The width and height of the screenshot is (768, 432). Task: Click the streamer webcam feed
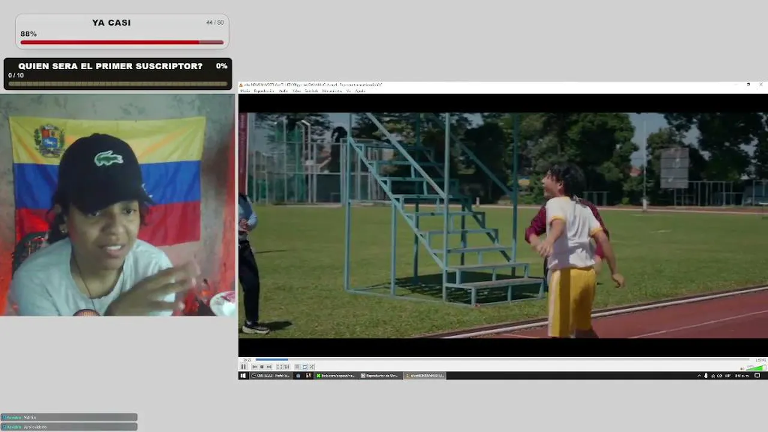click(118, 205)
